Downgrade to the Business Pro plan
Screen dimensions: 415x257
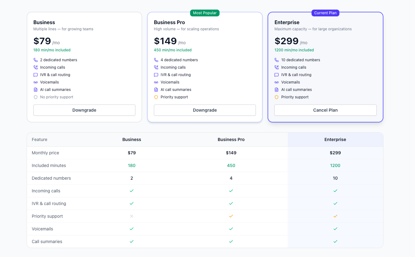coord(205,110)
